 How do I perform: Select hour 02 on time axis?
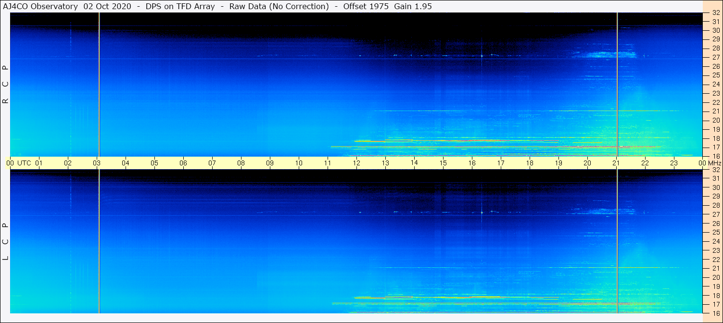point(68,163)
